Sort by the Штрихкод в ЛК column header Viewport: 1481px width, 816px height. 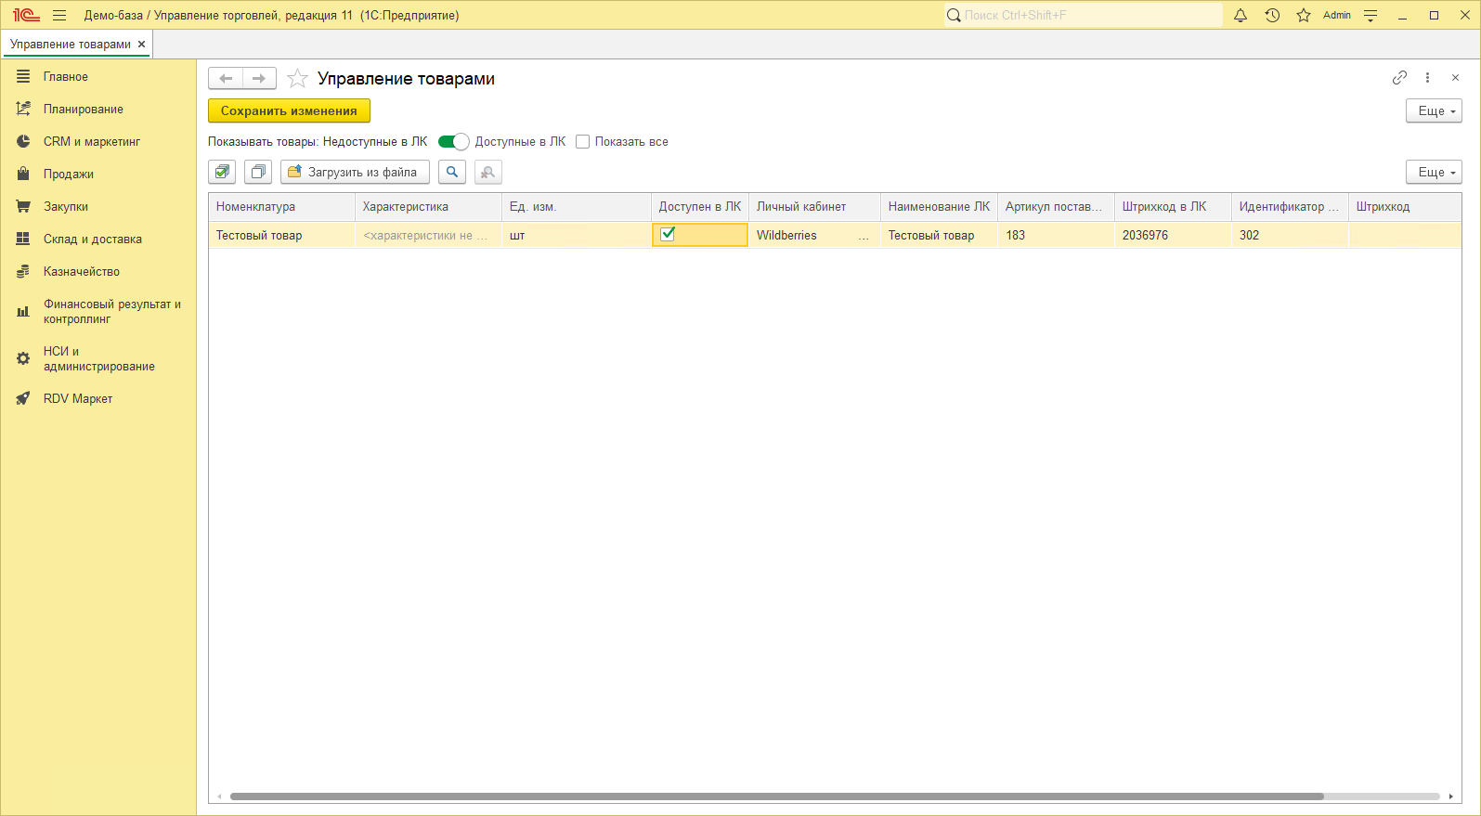click(x=1173, y=207)
